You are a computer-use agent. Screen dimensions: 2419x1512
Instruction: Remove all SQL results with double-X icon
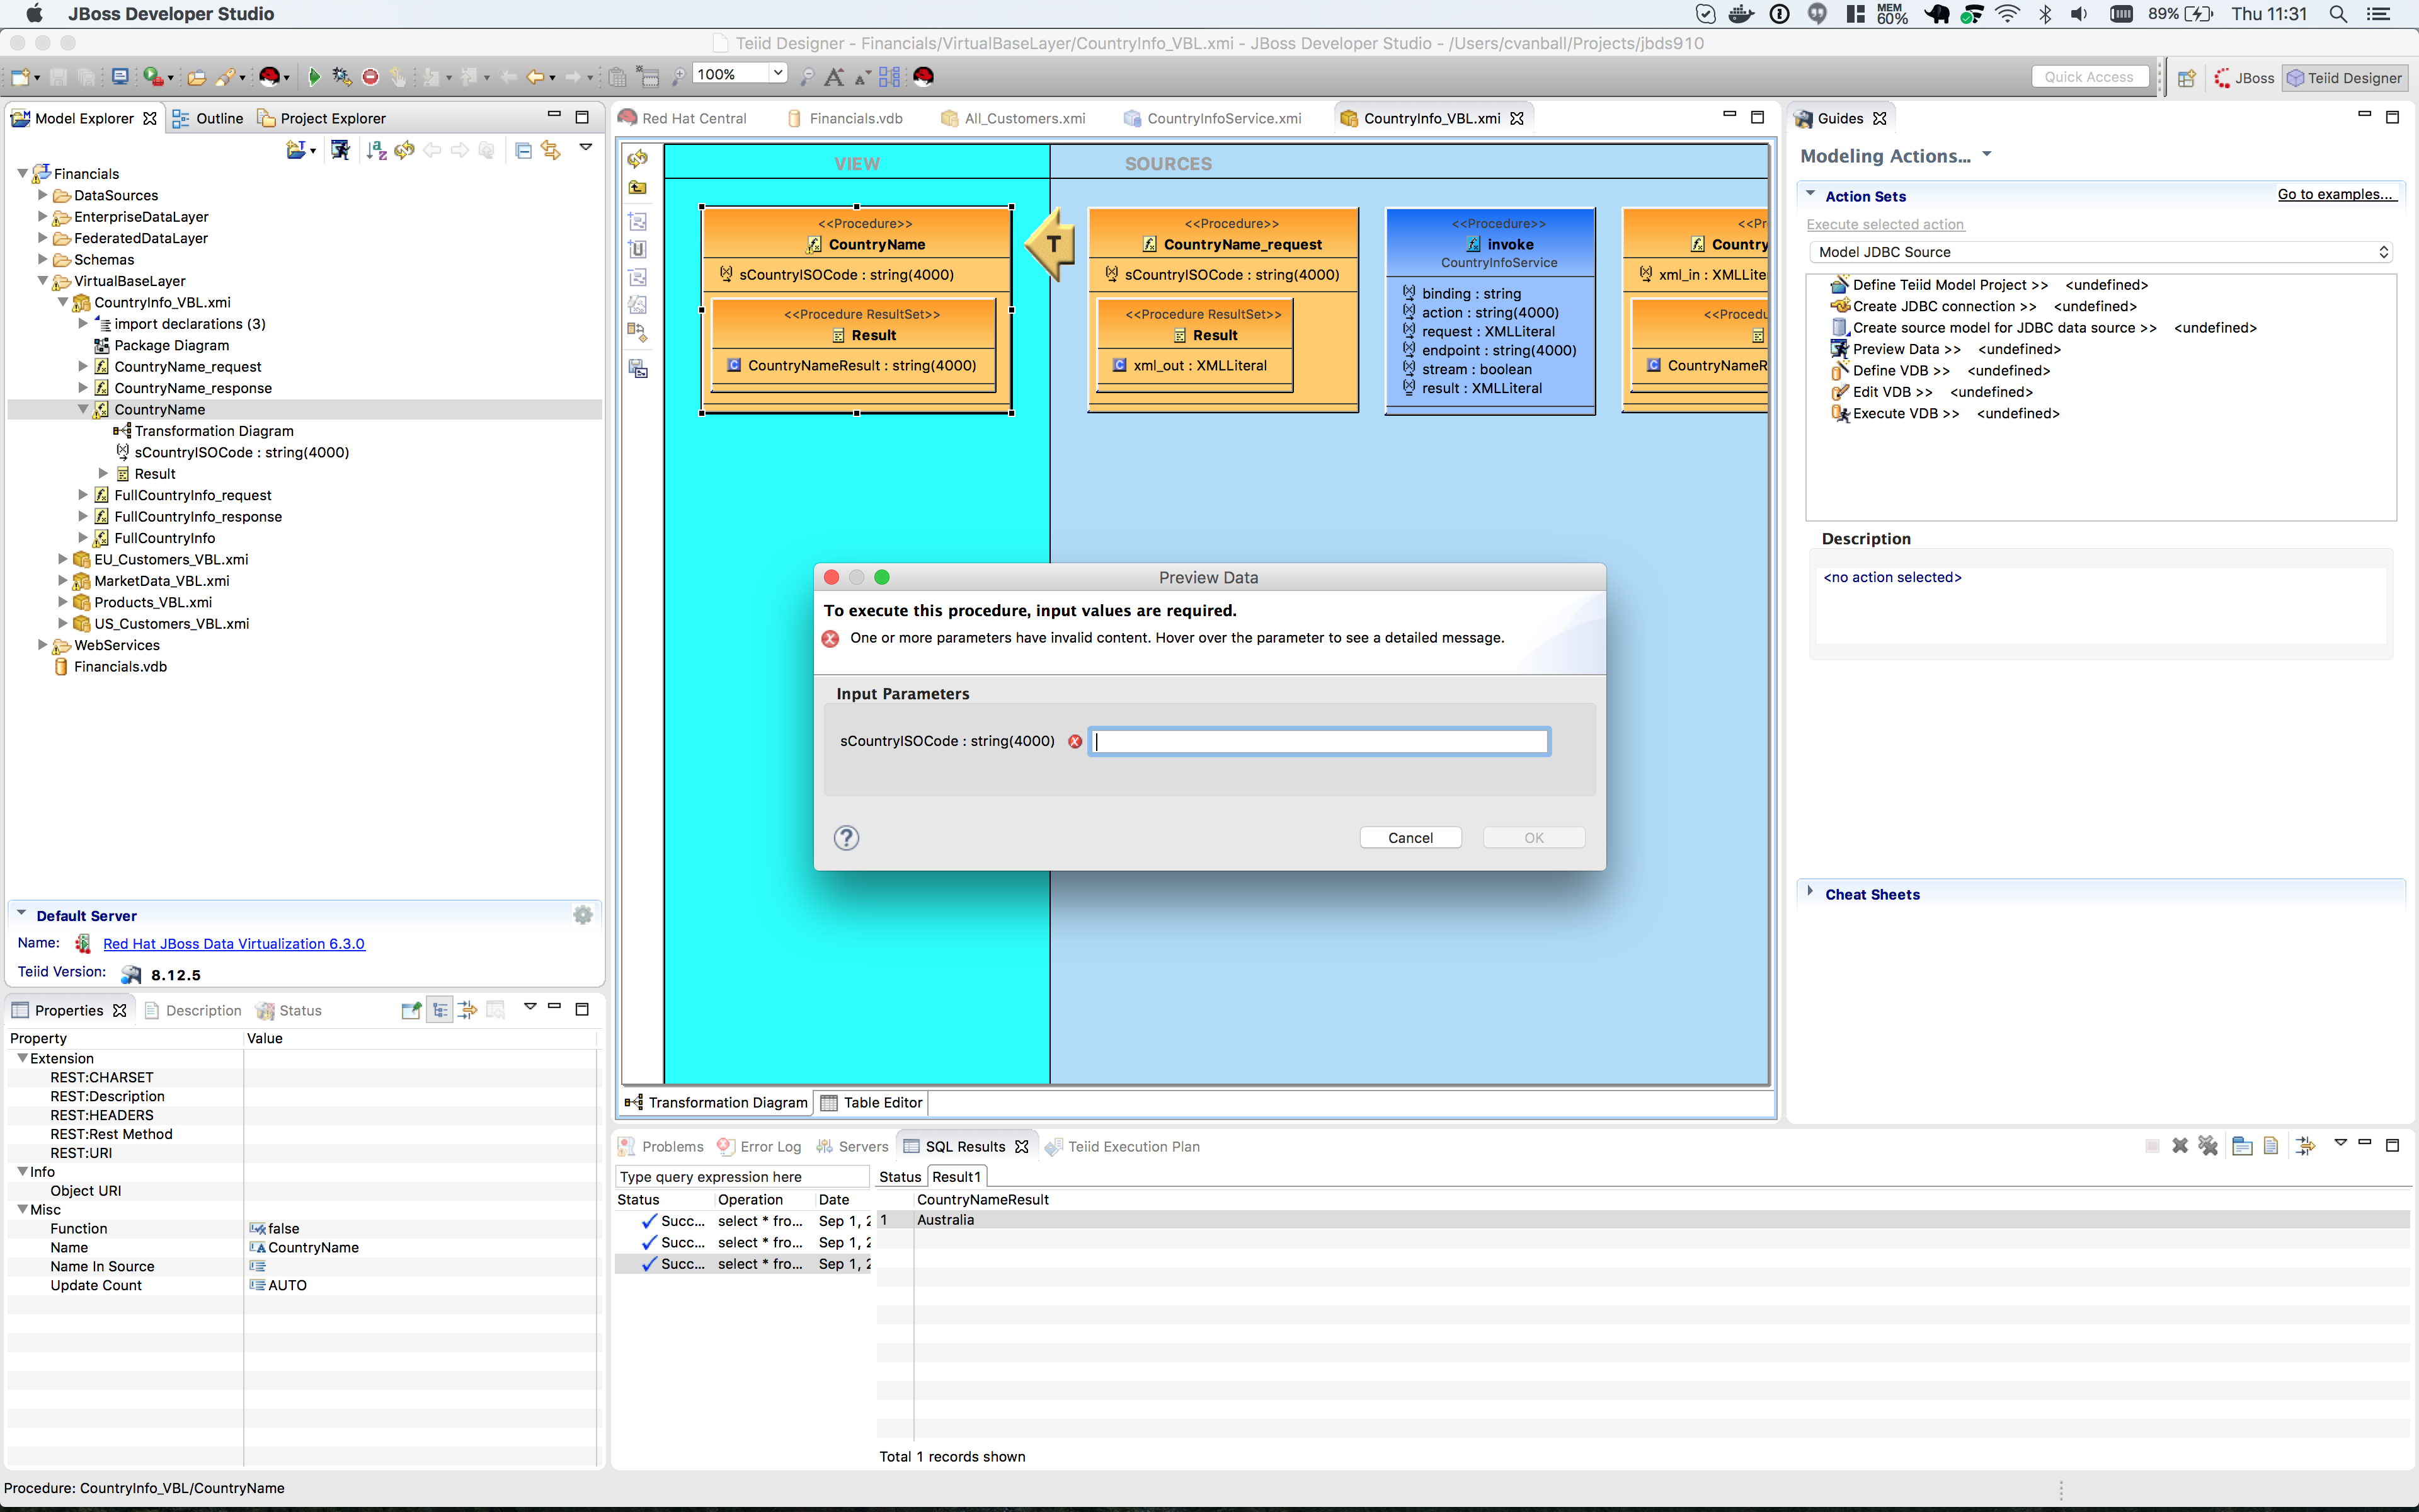(x=2207, y=1146)
